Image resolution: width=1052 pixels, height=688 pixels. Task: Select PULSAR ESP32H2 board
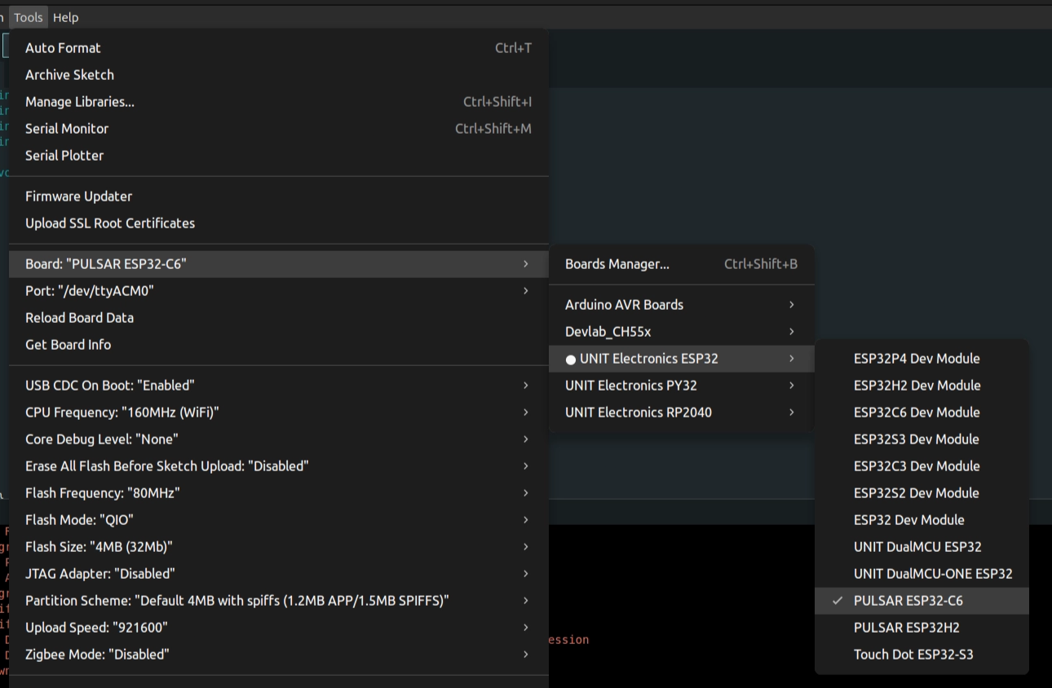pos(922,628)
